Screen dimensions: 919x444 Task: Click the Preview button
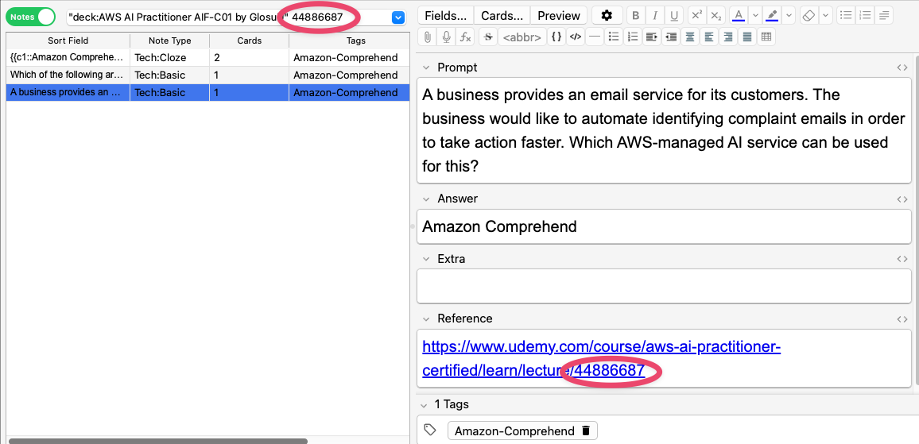click(x=559, y=15)
